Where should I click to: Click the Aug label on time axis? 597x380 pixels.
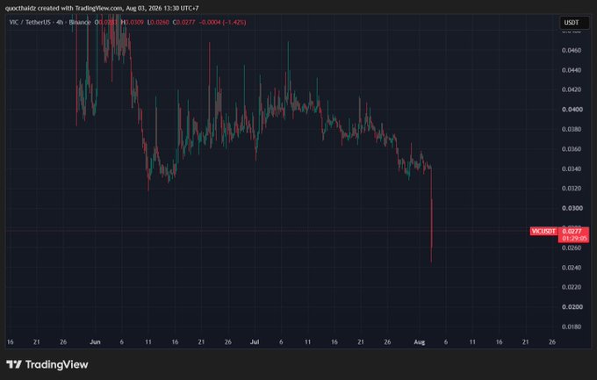(x=419, y=342)
